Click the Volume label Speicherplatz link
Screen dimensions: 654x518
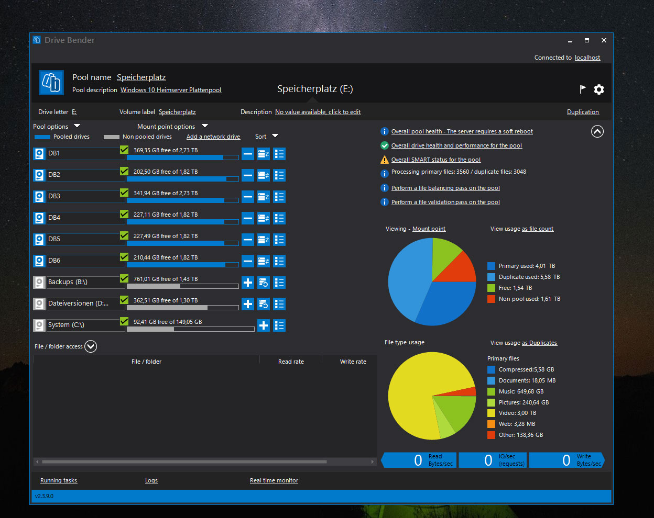(x=177, y=112)
